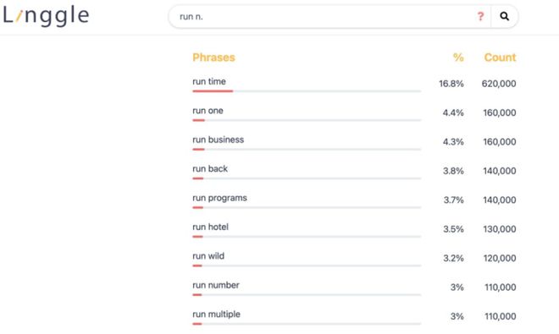Click the 'run wild' phrase
Screen dimensions: 559x334
(x=208, y=256)
